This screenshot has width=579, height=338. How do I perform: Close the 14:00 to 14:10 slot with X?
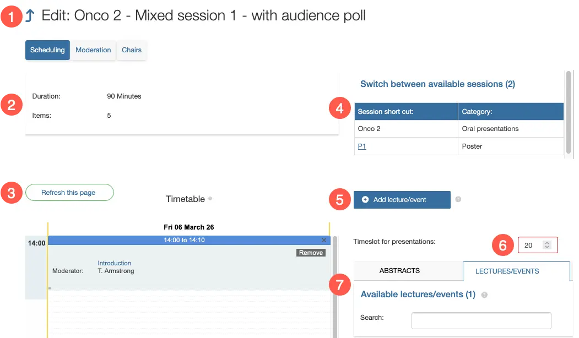pyautogui.click(x=324, y=240)
